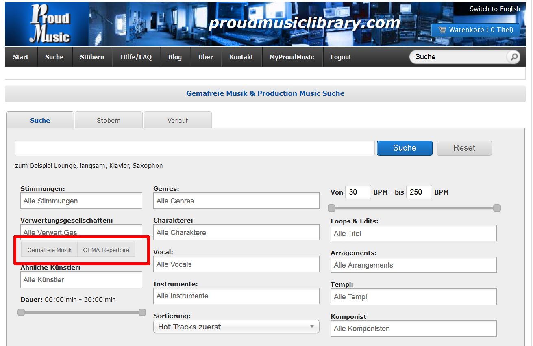The height and width of the screenshot is (346, 533).
Task: Click the Reset button
Action: click(464, 148)
